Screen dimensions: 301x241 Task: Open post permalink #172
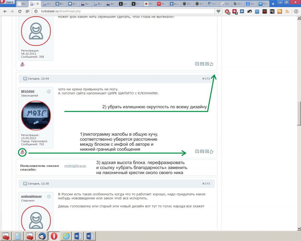(206, 79)
